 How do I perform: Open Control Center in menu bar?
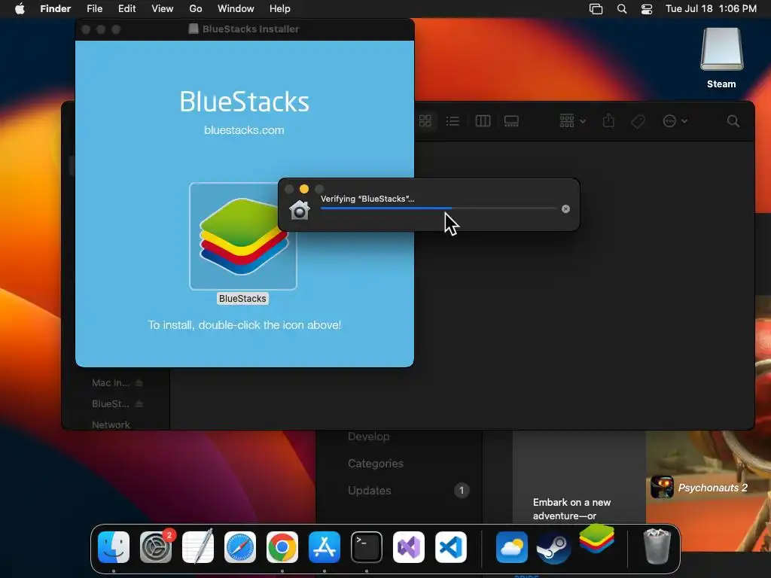pos(647,9)
